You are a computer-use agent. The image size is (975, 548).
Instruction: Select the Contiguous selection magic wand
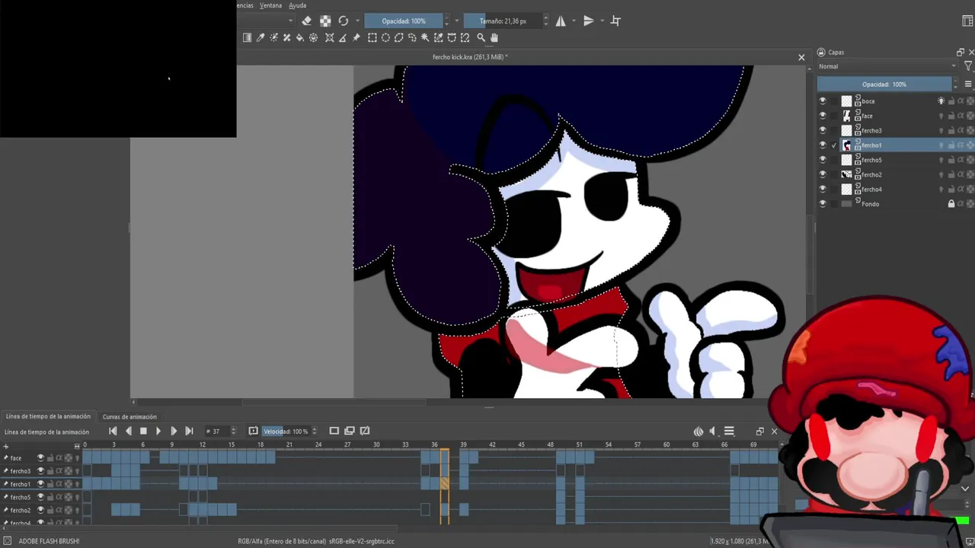click(x=425, y=37)
